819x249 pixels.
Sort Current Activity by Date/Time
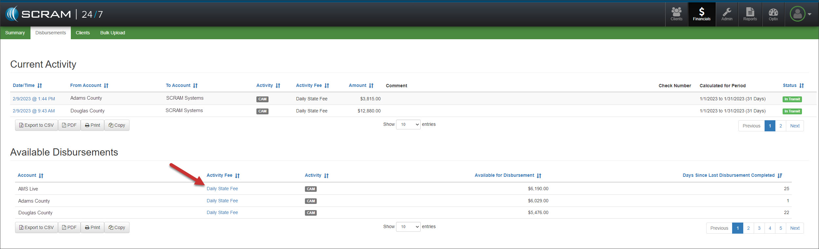click(27, 86)
